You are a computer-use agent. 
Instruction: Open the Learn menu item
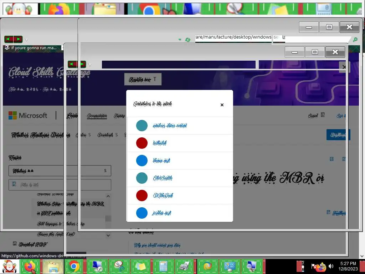tap(72, 116)
